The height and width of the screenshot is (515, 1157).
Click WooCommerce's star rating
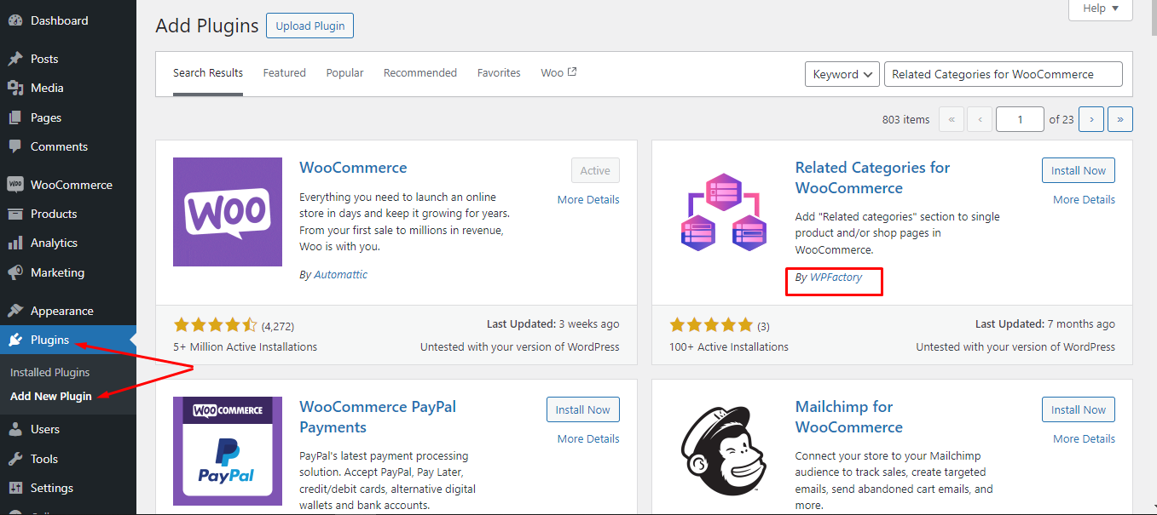pyautogui.click(x=215, y=324)
